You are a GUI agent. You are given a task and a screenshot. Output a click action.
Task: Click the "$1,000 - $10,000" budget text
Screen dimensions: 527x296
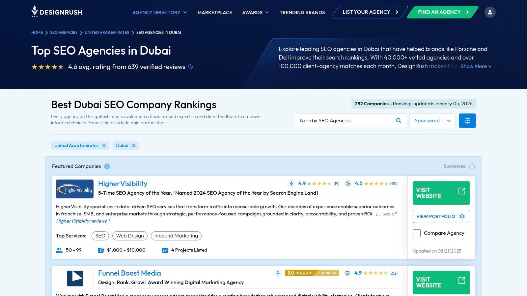point(126,250)
